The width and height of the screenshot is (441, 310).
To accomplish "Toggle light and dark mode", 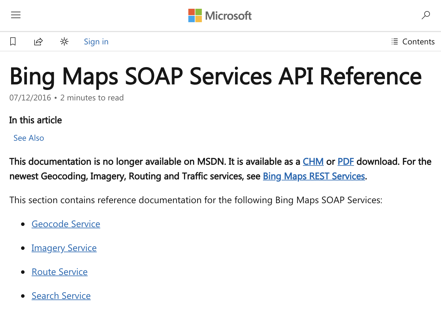I will tap(64, 41).
